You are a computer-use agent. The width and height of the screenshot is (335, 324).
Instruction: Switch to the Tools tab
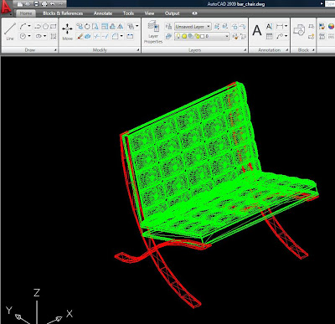128,13
